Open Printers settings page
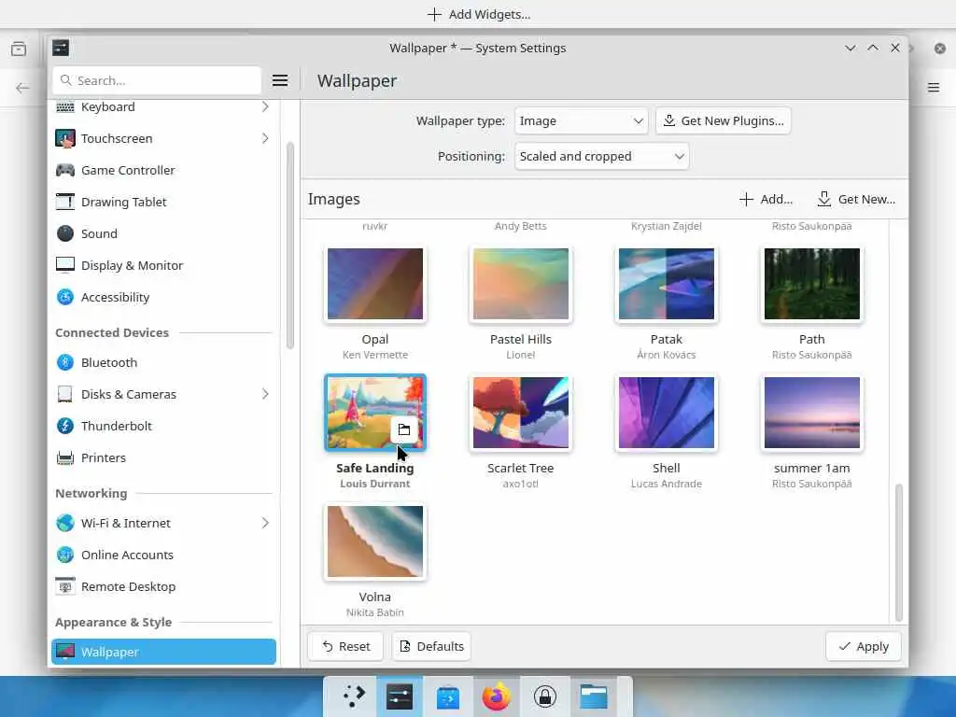 point(163,457)
